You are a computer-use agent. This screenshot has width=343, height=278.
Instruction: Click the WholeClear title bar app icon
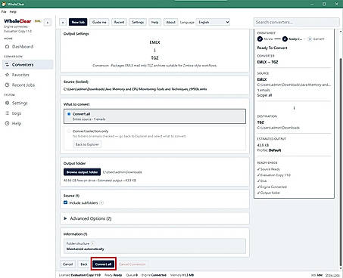click(4, 4)
